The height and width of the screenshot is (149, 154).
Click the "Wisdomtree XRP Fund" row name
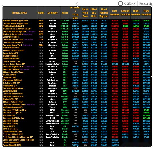pos(12,80)
